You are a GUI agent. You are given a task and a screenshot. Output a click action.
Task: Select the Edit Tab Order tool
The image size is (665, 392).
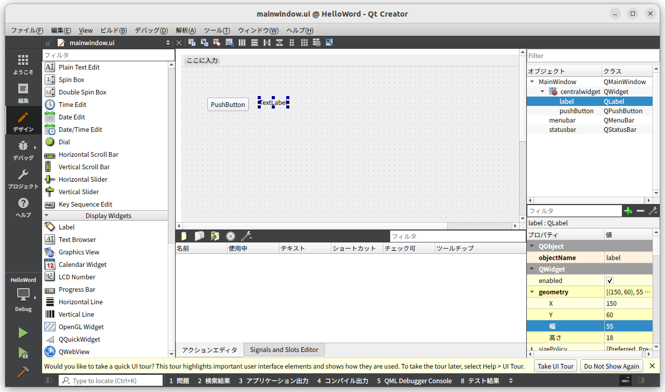pyautogui.click(x=229, y=42)
